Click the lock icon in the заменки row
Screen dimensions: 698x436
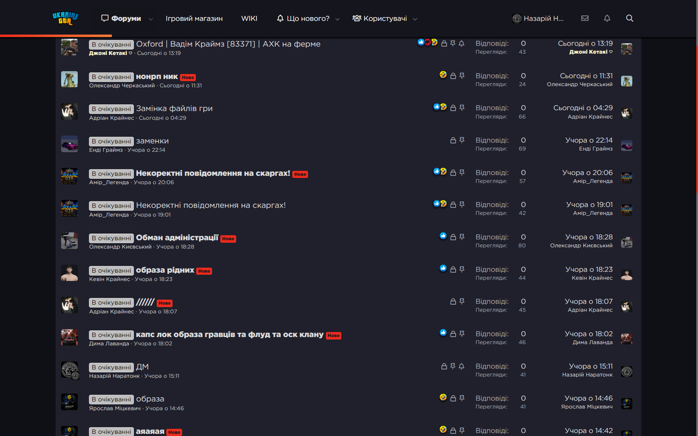(x=453, y=141)
